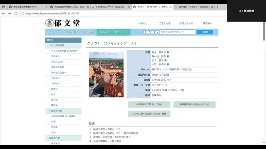Open ドイツ語教科書 2025年新刊 in sidebar
The image size is (266, 149).
65,51
